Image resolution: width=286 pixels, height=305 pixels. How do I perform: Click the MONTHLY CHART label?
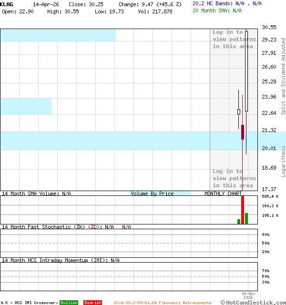tap(223, 193)
